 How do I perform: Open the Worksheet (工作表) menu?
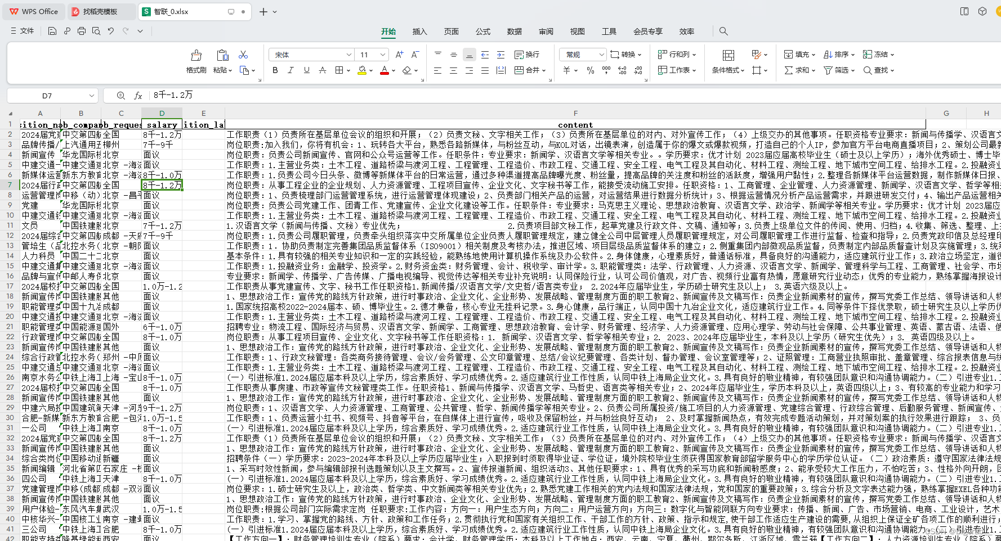coord(677,70)
